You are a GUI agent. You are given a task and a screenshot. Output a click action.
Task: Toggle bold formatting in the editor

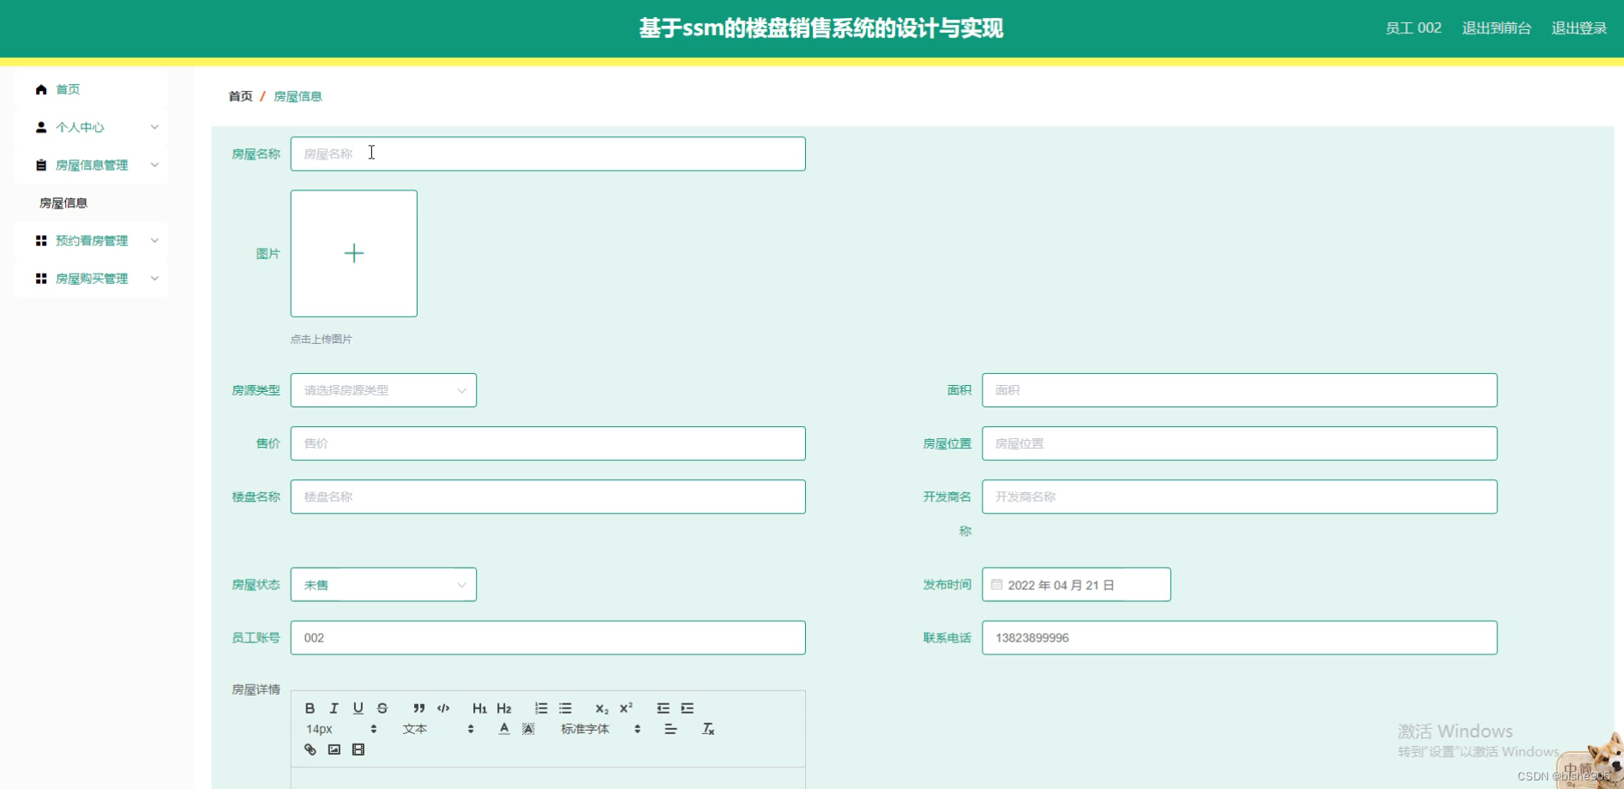pos(310,708)
